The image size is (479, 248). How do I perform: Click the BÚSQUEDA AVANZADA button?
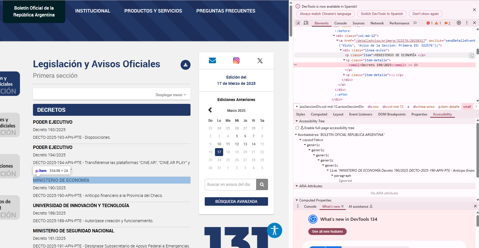click(x=236, y=201)
